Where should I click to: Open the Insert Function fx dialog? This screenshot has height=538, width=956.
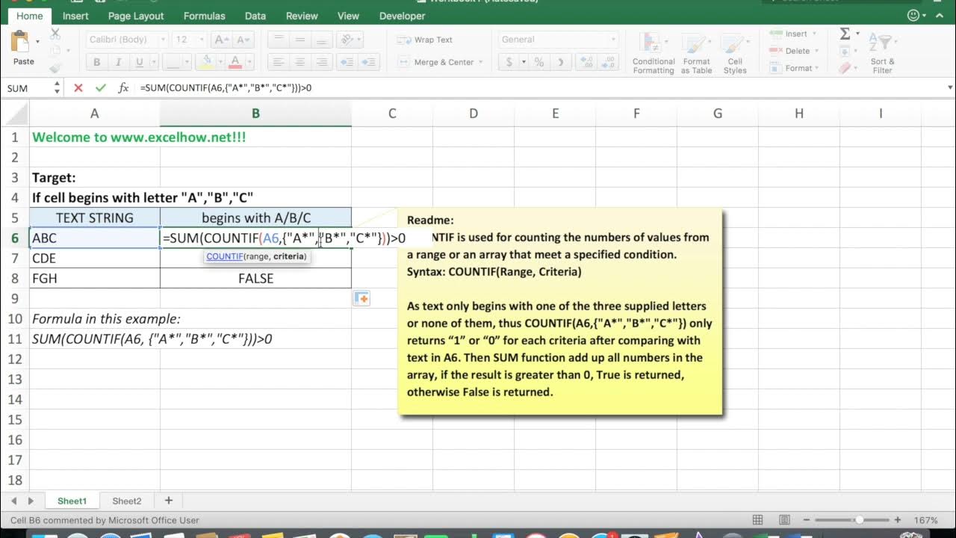tap(123, 88)
